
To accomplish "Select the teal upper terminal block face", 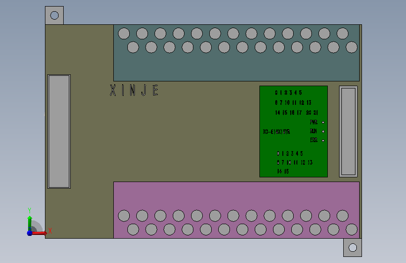I will [236, 53].
